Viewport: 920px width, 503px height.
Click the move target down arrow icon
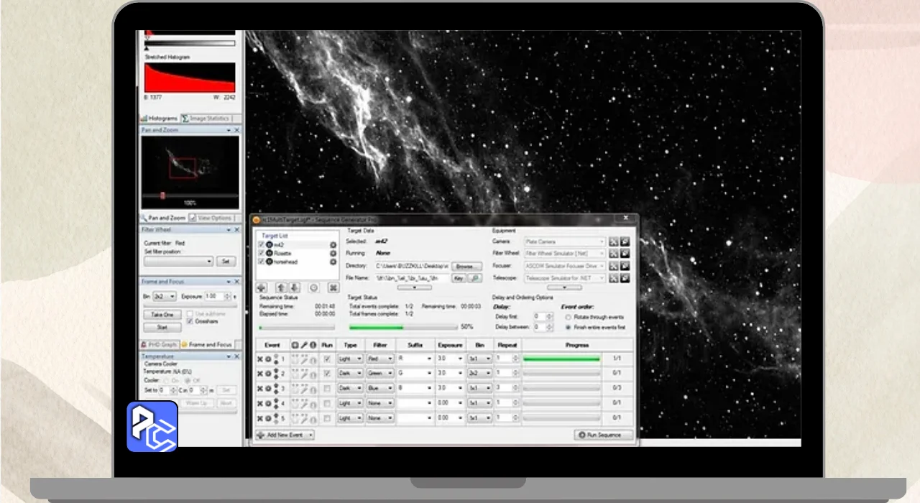[x=294, y=287]
